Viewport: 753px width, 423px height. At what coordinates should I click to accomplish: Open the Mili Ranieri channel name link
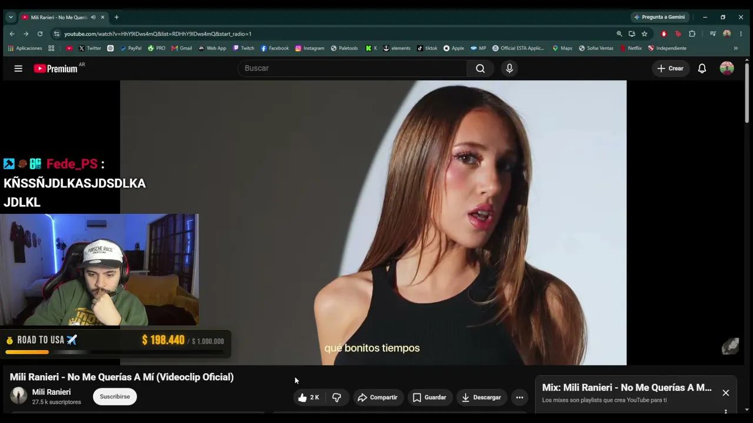point(51,392)
